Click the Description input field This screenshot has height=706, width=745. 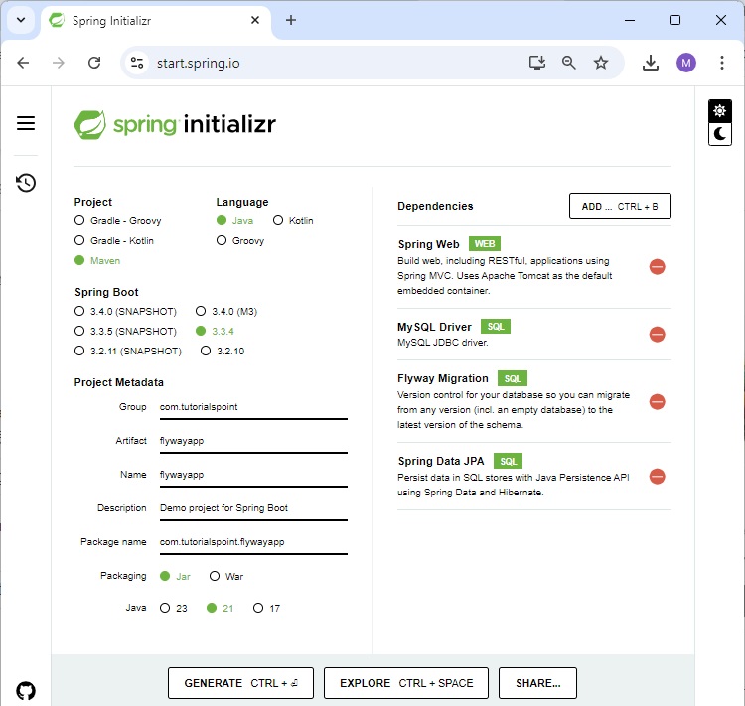[253, 508]
